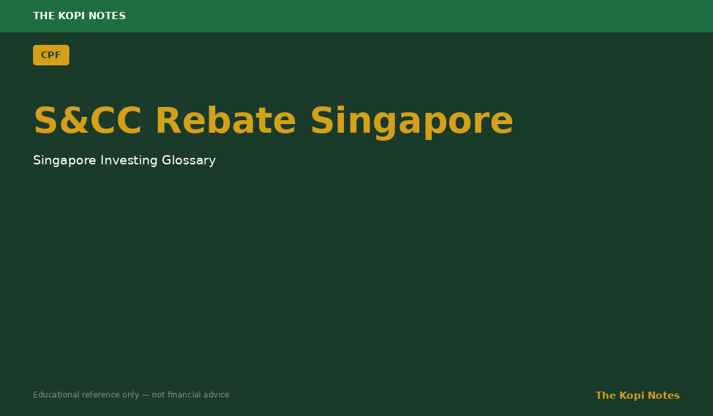The height and width of the screenshot is (416, 713).
Task: Click the Singapore Investing Glossary subtitle
Action: 124,160
